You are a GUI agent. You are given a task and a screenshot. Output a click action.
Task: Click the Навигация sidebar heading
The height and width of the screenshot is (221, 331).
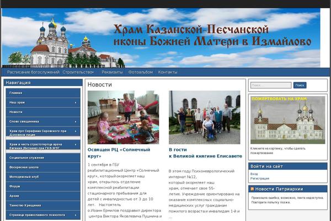(18, 83)
